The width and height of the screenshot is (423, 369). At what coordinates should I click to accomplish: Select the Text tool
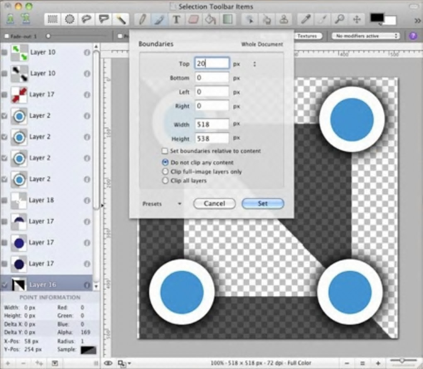click(x=176, y=19)
